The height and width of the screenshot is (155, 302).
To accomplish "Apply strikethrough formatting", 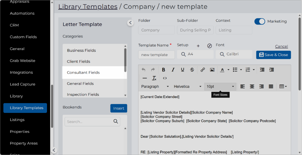I will [x=192, y=70].
